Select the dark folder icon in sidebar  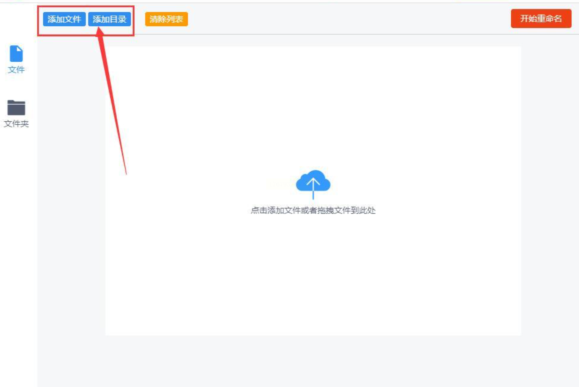tap(16, 108)
